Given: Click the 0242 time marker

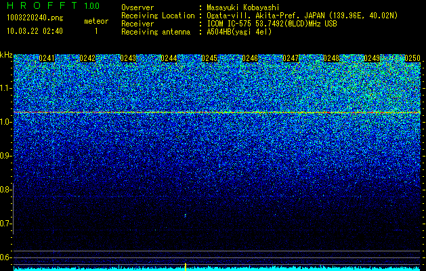Looking at the screenshot, I should (x=87, y=58).
